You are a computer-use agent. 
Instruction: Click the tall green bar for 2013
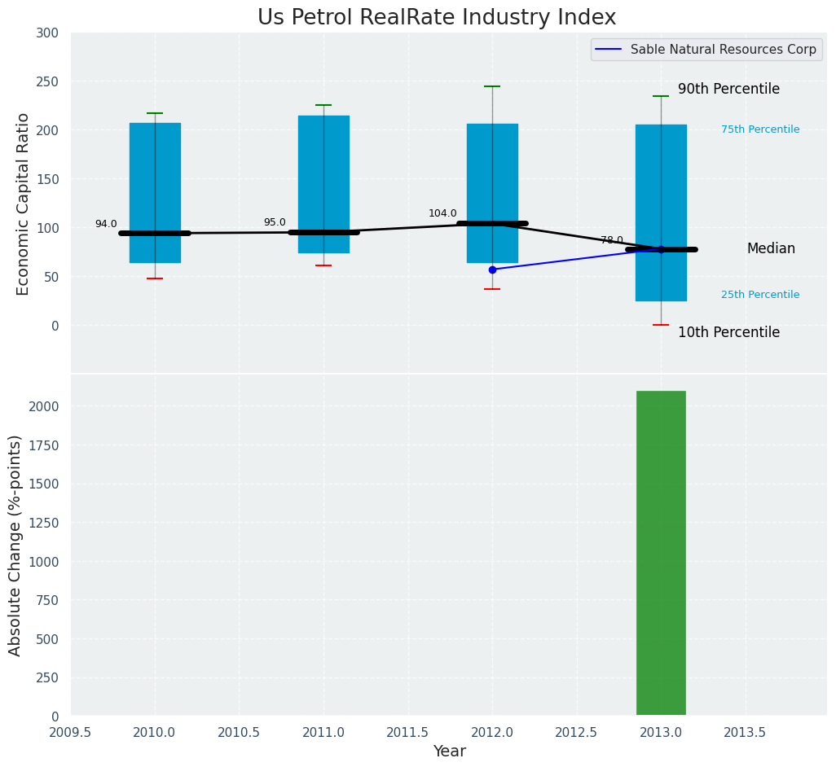(x=661, y=554)
